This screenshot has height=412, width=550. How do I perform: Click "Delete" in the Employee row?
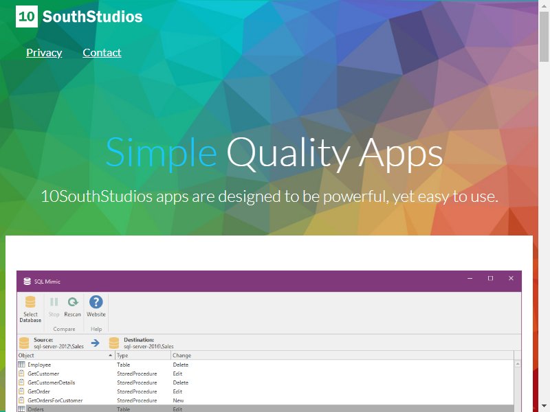[181, 365]
